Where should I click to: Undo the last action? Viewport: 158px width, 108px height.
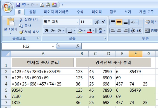(24, 5)
